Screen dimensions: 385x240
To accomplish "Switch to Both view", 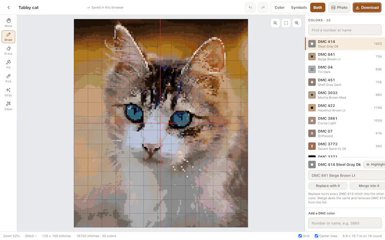I will [x=318, y=8].
